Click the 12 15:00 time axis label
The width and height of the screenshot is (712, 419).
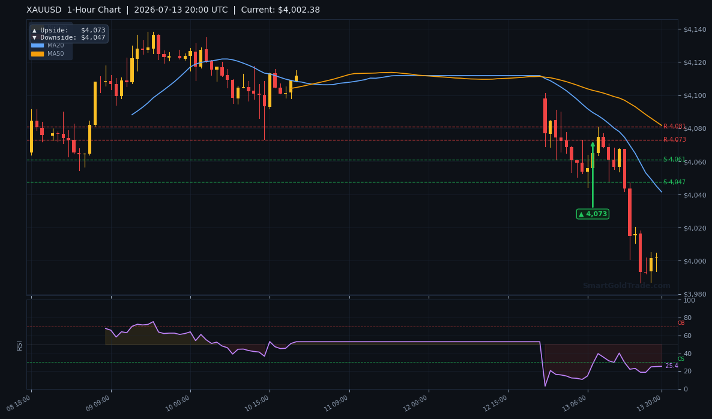click(x=496, y=403)
